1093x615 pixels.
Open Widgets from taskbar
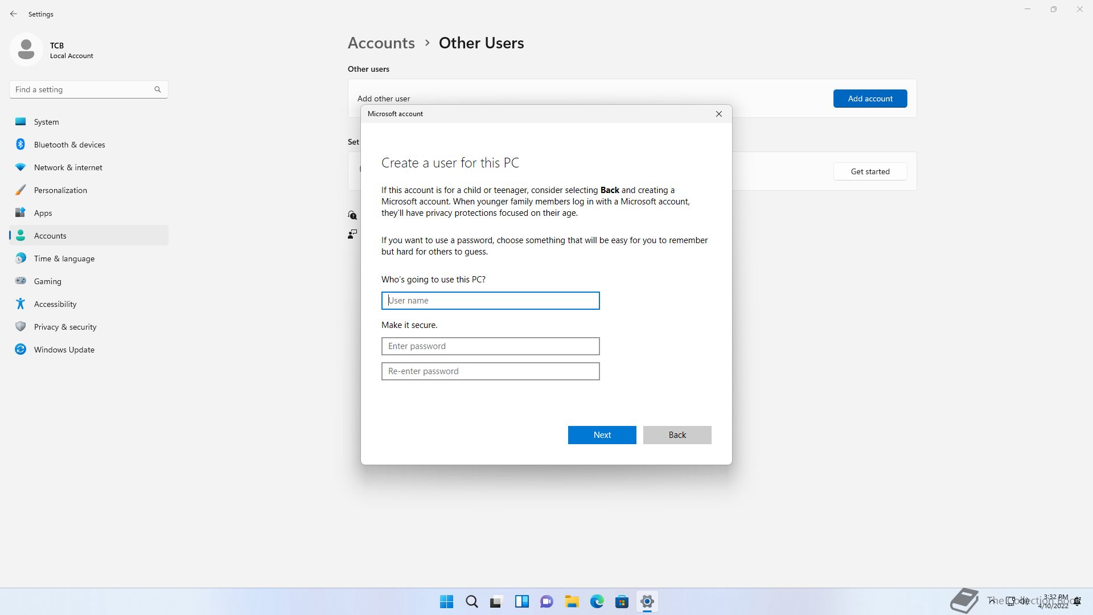point(522,601)
